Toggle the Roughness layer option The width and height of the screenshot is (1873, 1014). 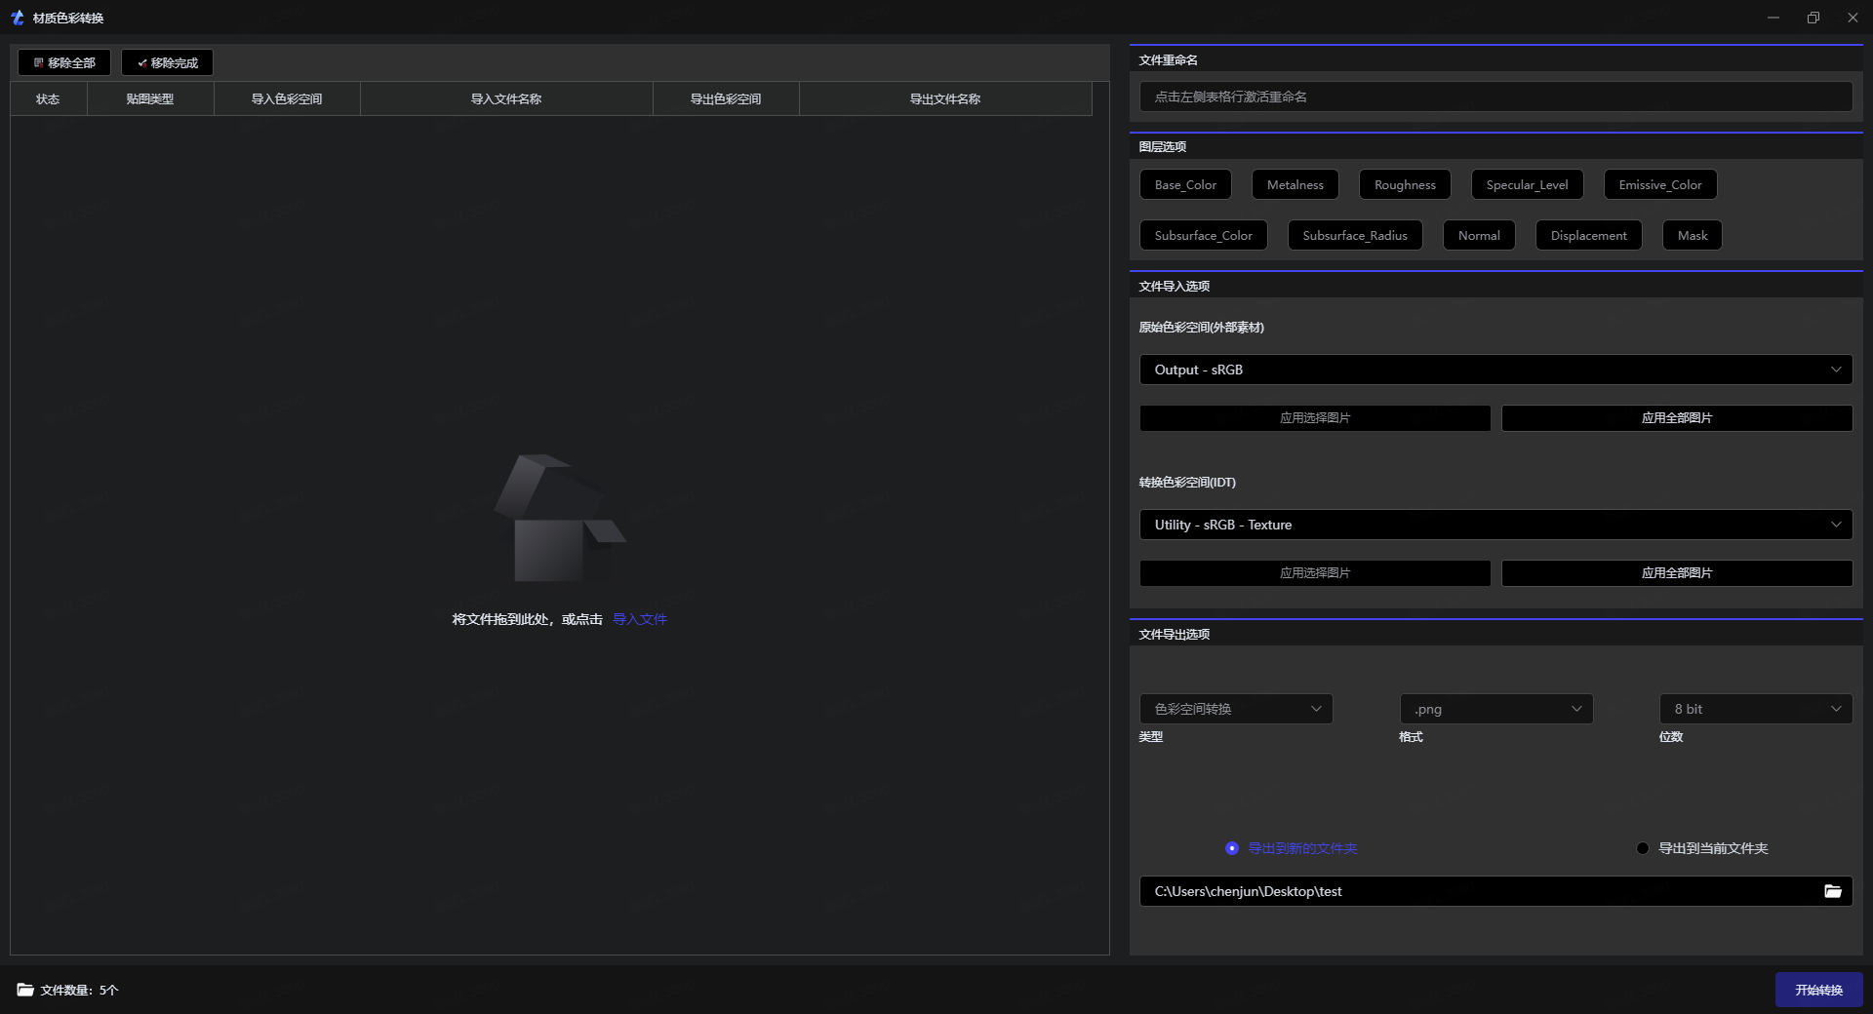[1404, 184]
